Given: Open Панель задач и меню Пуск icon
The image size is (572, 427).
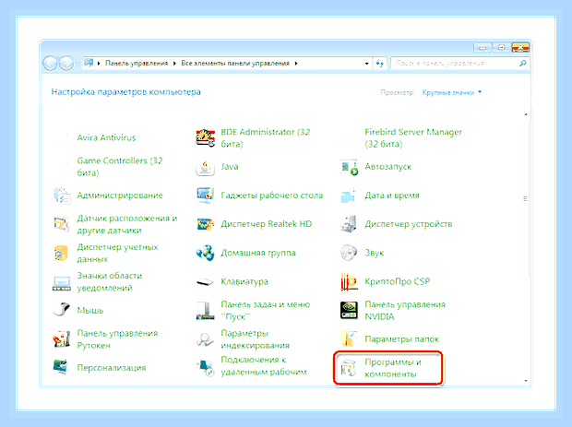Looking at the screenshot, I should click(205, 310).
